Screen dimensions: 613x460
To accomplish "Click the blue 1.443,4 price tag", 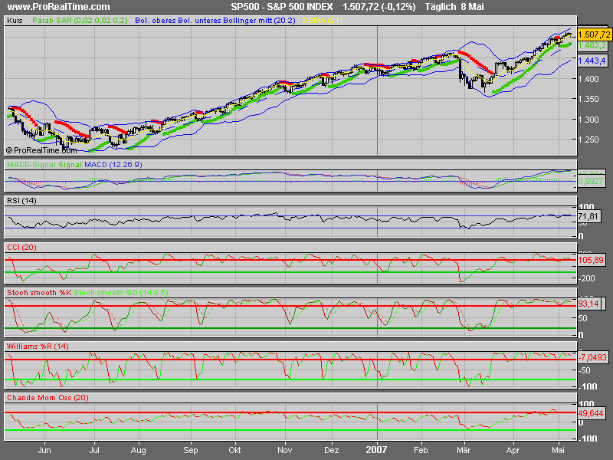I will pyautogui.click(x=592, y=61).
